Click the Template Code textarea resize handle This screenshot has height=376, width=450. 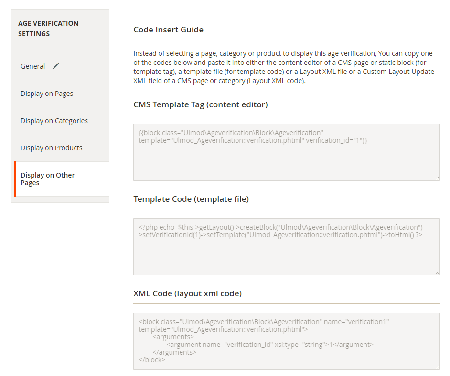click(437, 272)
